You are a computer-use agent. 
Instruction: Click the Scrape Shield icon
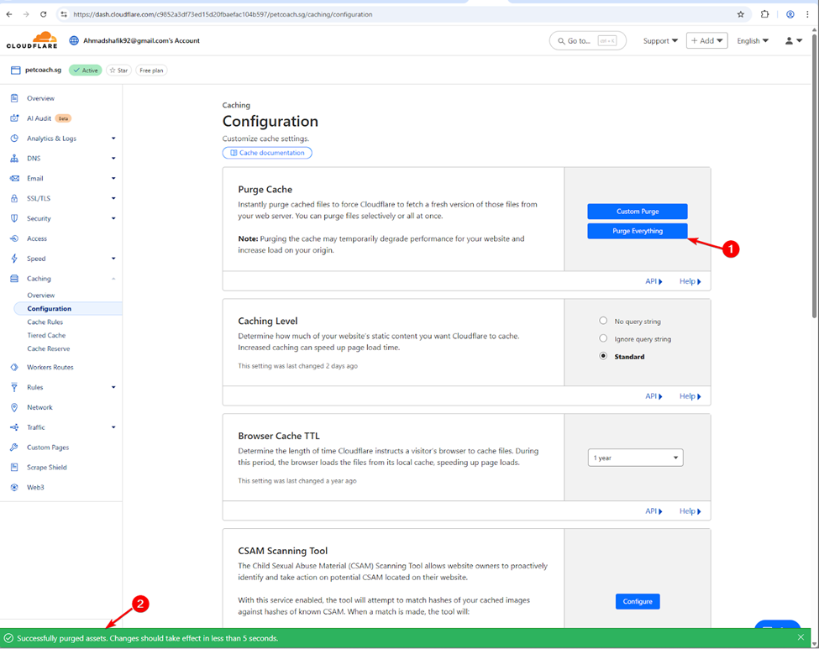coord(14,468)
